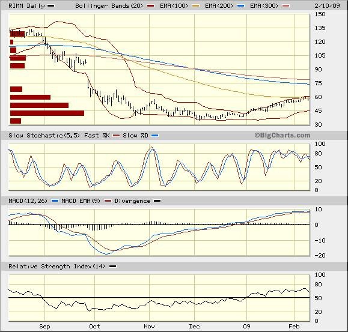Select the "Fast %K" label
This screenshot has width=348, height=332.
tap(97, 136)
